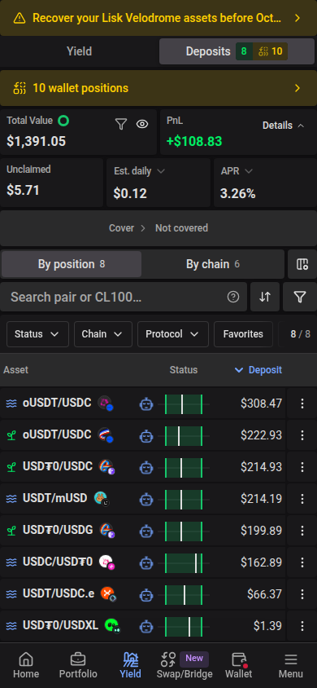Click the robot icon in the USD₮0/USDG row
This screenshot has height=688, width=317.
pyautogui.click(x=146, y=531)
